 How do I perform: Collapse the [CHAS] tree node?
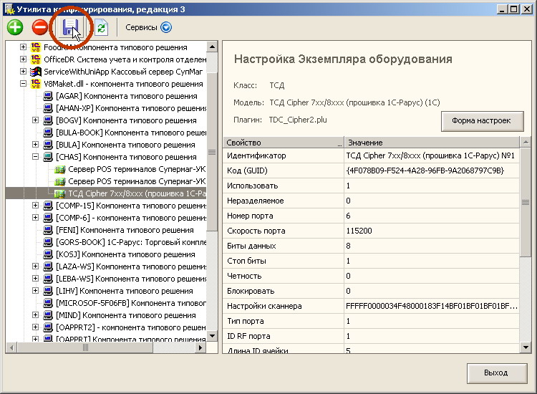coord(36,157)
